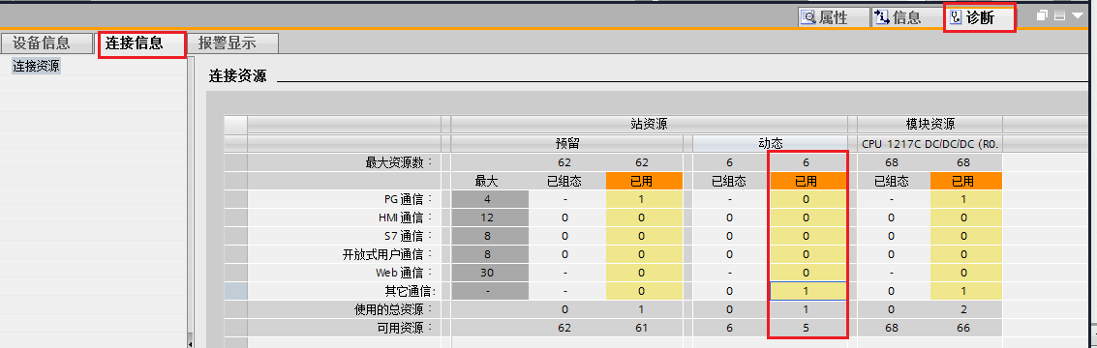Click the 最大资源数 row label
Viewport: 1097px width, 348px height.
click(x=398, y=162)
